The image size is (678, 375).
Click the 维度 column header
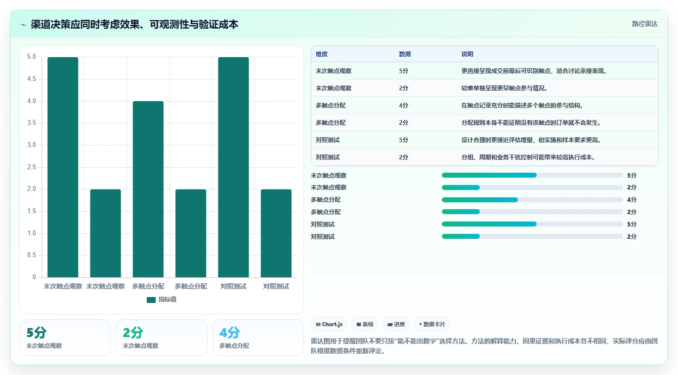point(322,54)
